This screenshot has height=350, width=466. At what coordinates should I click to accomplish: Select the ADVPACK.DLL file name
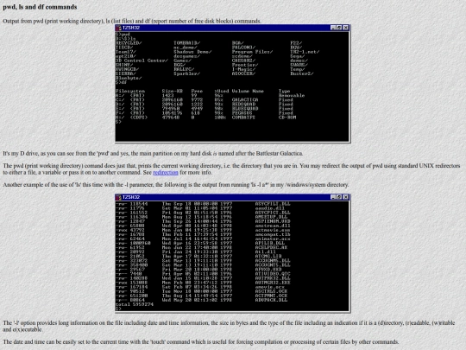pos(271,300)
